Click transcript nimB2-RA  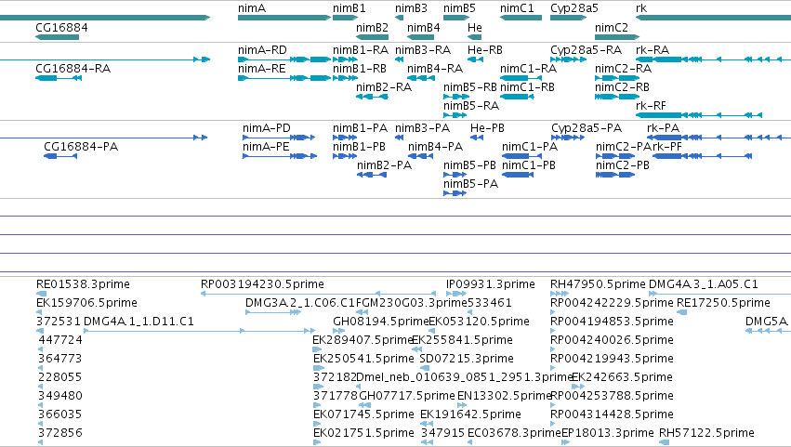(x=373, y=97)
